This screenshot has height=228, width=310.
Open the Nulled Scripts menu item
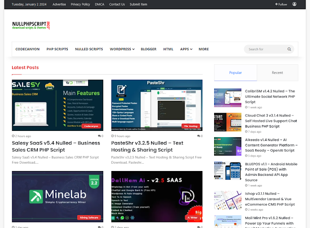(x=89, y=49)
